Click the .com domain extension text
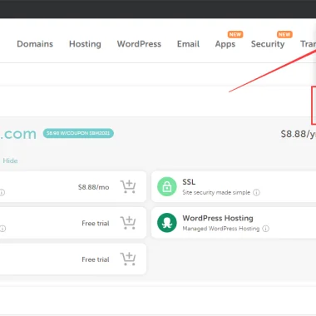This screenshot has height=316, width=316. (18, 134)
